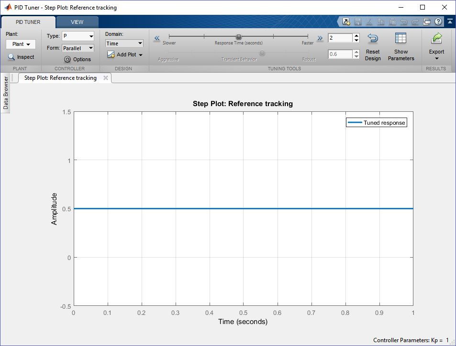Click faster double-arrow for response time

click(x=320, y=38)
